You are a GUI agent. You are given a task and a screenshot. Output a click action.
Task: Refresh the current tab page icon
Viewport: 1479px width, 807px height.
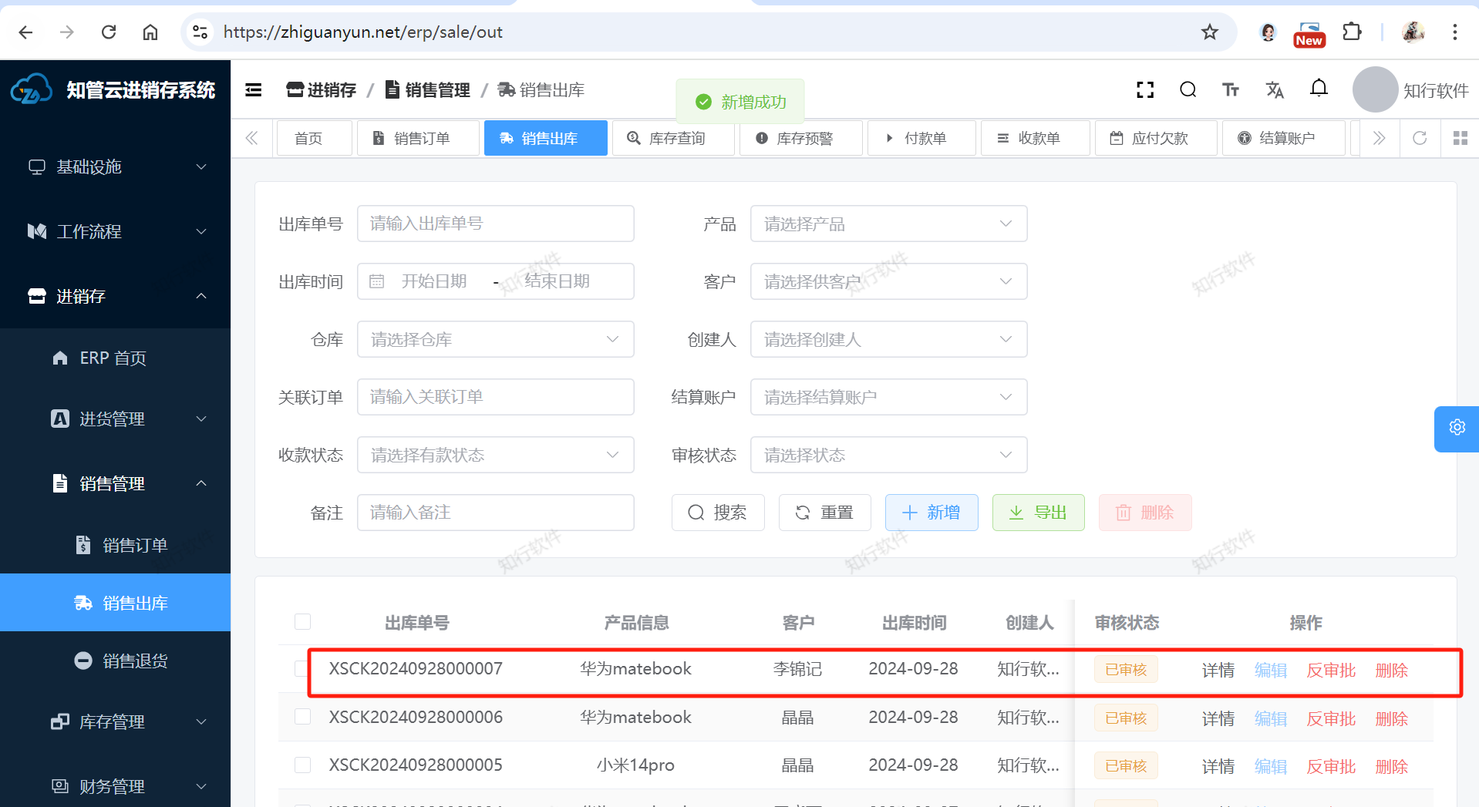1420,138
